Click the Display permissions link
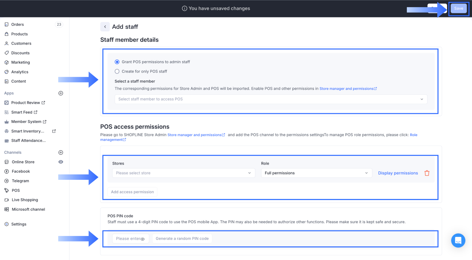Image resolution: width=472 pixels, height=260 pixels. [398, 173]
